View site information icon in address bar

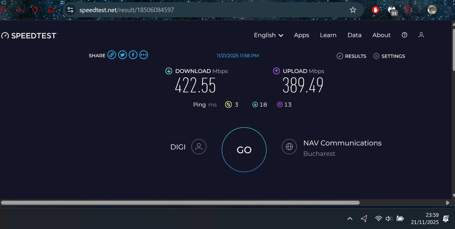pos(70,10)
